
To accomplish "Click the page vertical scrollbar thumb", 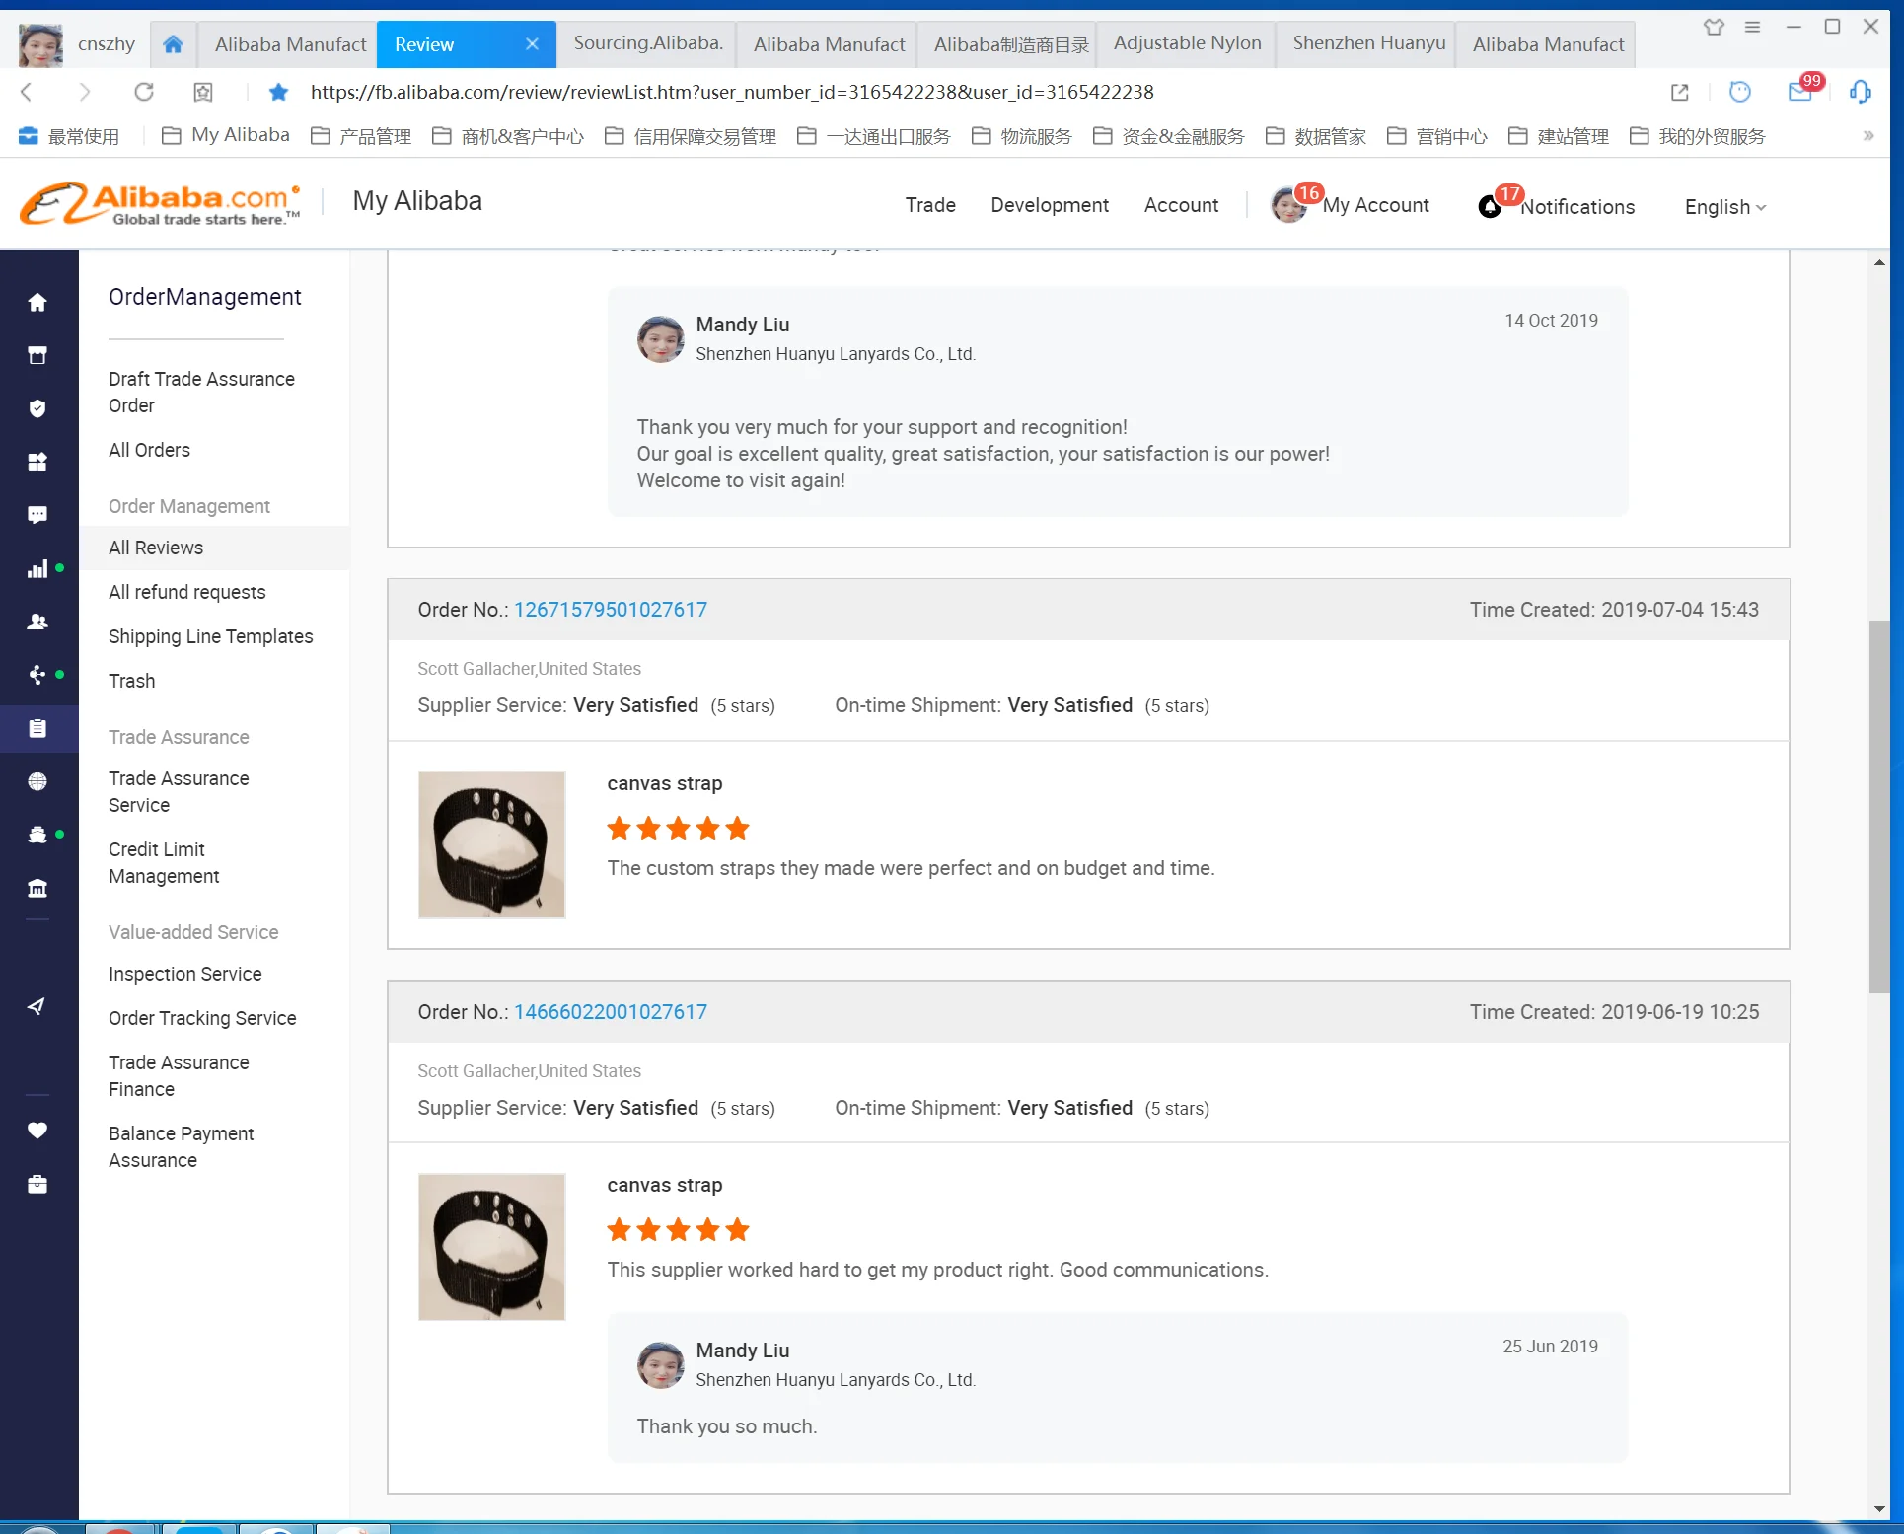I will pyautogui.click(x=1878, y=805).
